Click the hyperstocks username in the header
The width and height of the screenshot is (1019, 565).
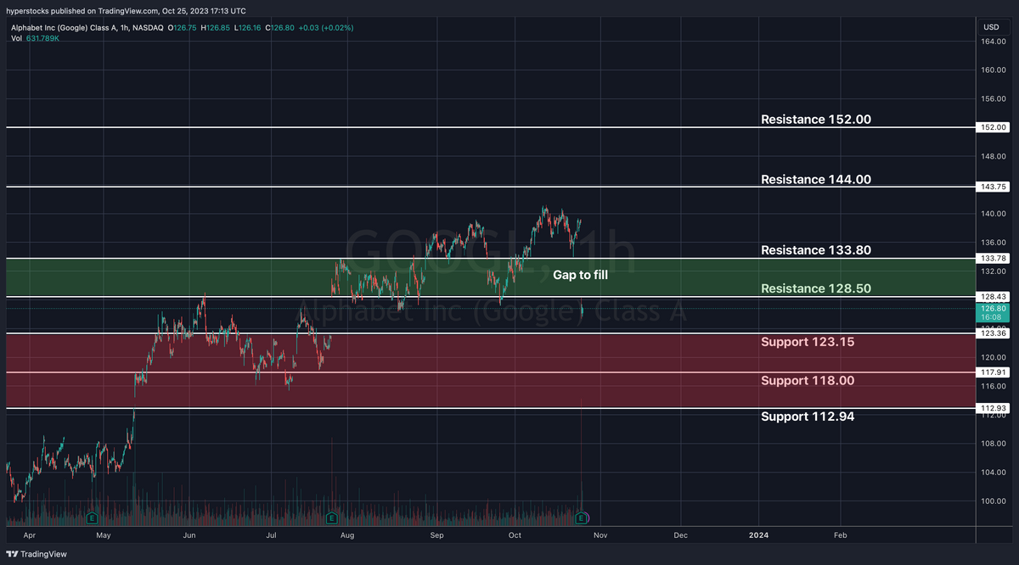(x=25, y=11)
